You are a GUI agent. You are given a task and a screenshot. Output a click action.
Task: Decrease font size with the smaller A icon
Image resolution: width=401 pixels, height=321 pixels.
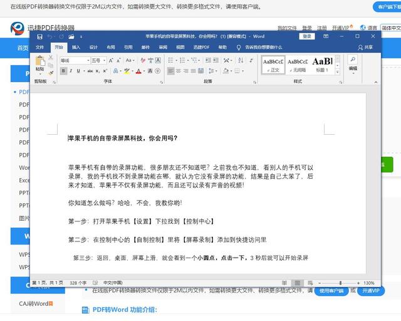pyautogui.click(x=118, y=60)
